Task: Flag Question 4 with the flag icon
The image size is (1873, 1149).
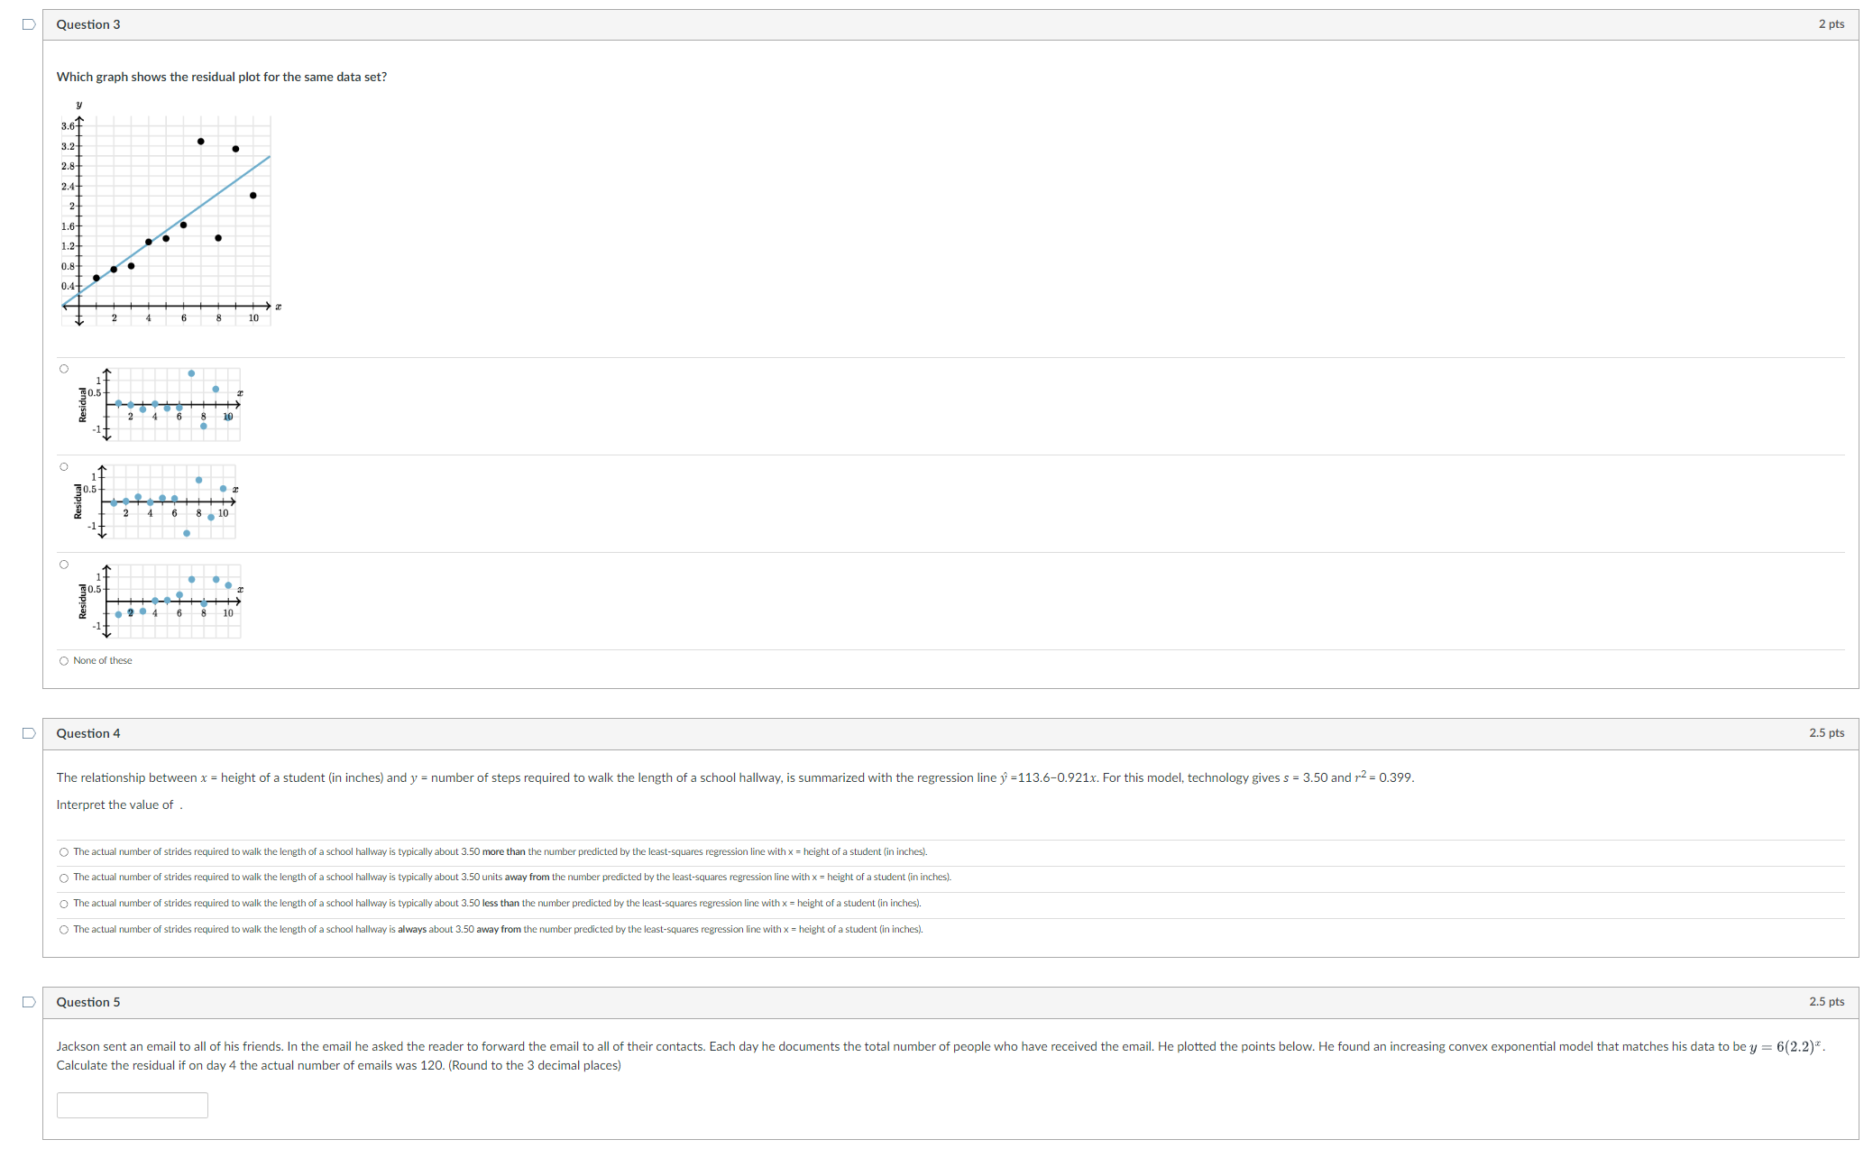Action: tap(29, 733)
